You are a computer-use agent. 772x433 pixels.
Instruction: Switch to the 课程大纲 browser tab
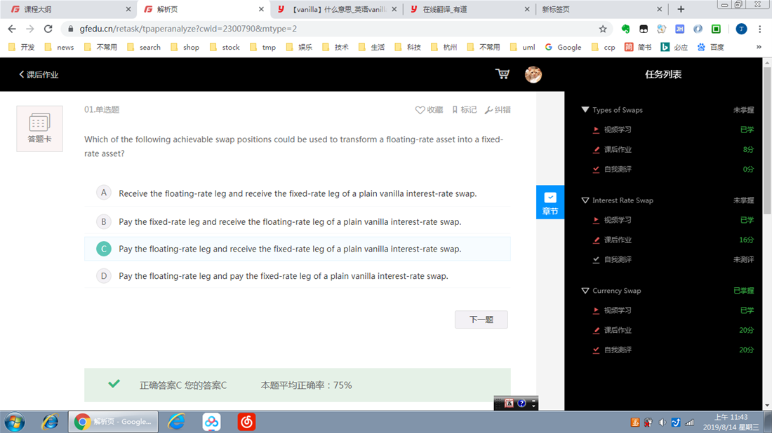click(x=69, y=9)
